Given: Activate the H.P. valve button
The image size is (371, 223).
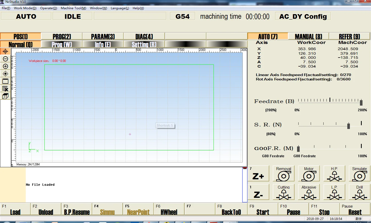Looking at the screenshot, I should (334, 174).
